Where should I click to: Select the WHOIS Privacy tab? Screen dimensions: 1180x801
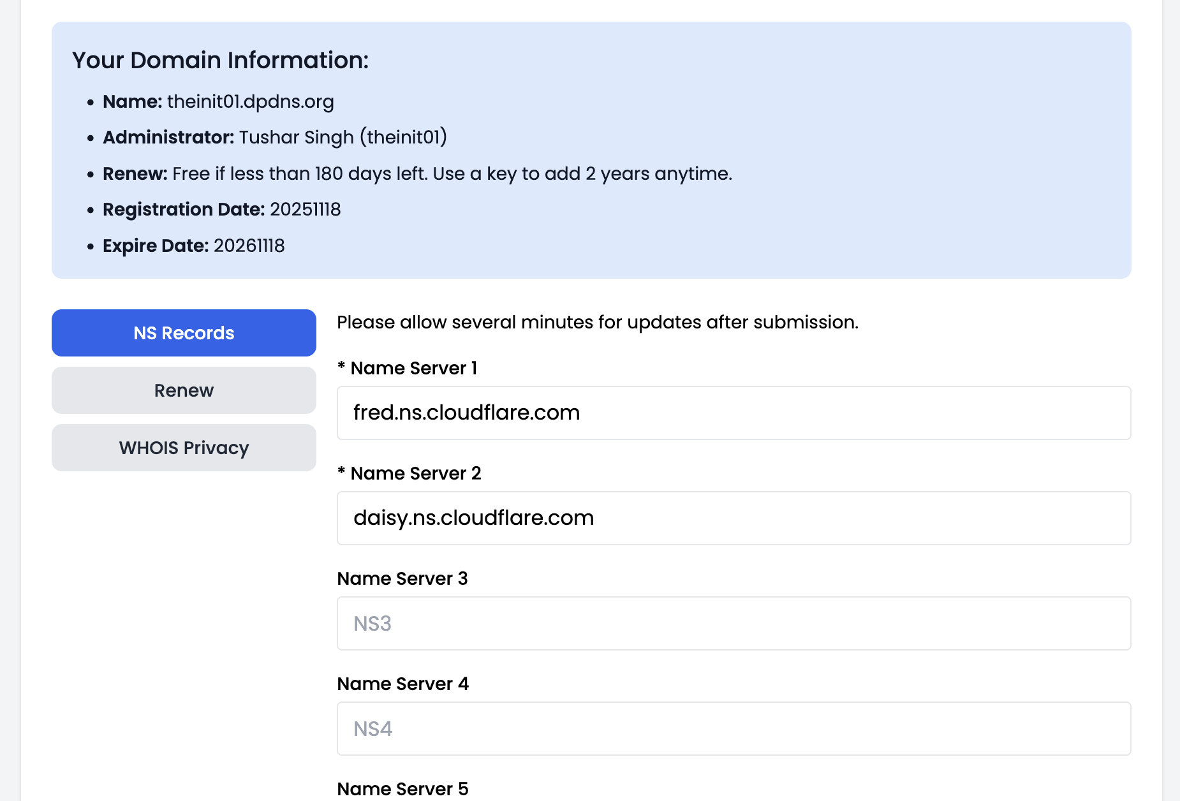pos(184,448)
